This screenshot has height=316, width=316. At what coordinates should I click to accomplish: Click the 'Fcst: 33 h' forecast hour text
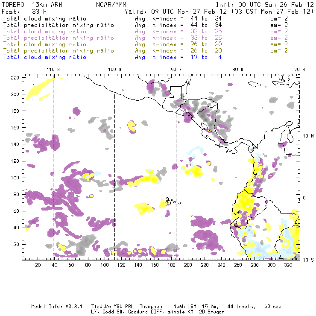(24, 12)
